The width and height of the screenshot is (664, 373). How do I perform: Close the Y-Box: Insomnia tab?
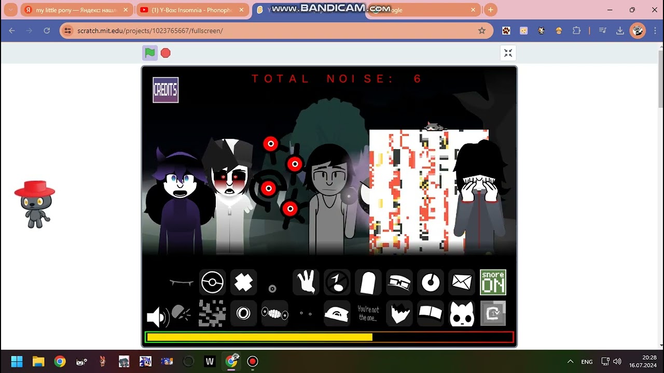click(242, 10)
